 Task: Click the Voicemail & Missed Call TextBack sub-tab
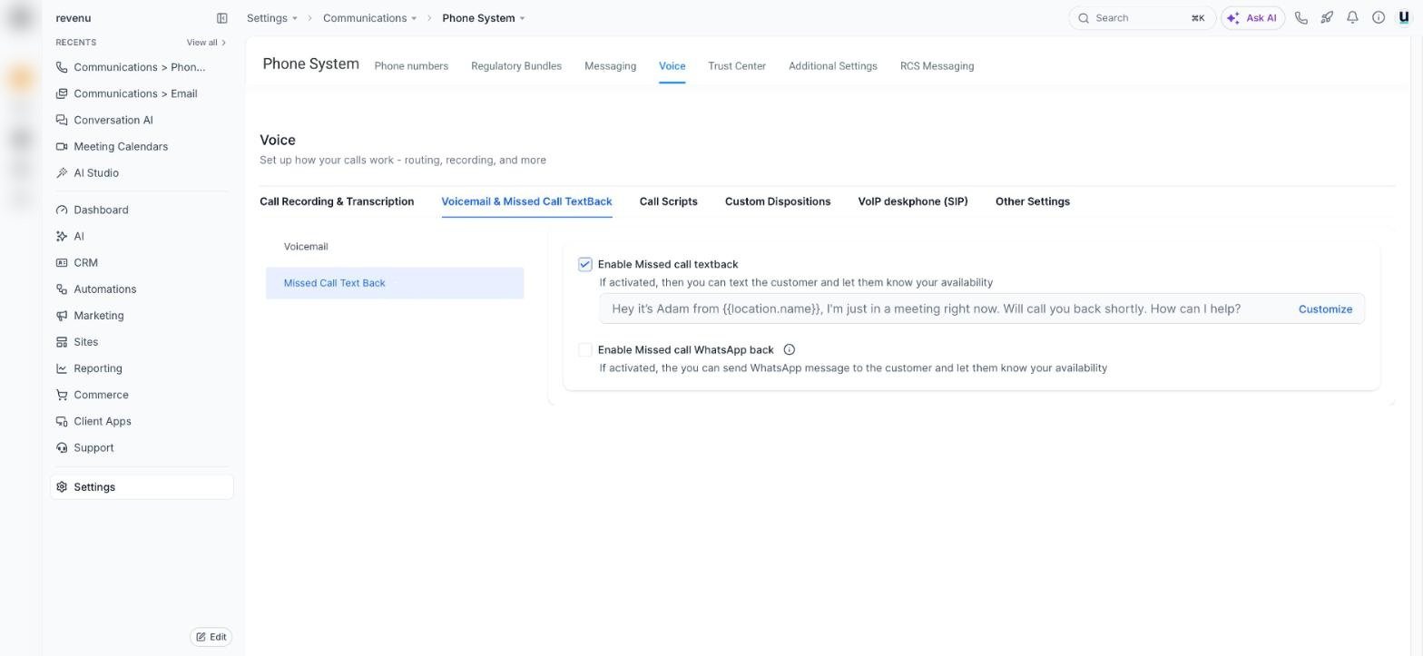coord(526,201)
